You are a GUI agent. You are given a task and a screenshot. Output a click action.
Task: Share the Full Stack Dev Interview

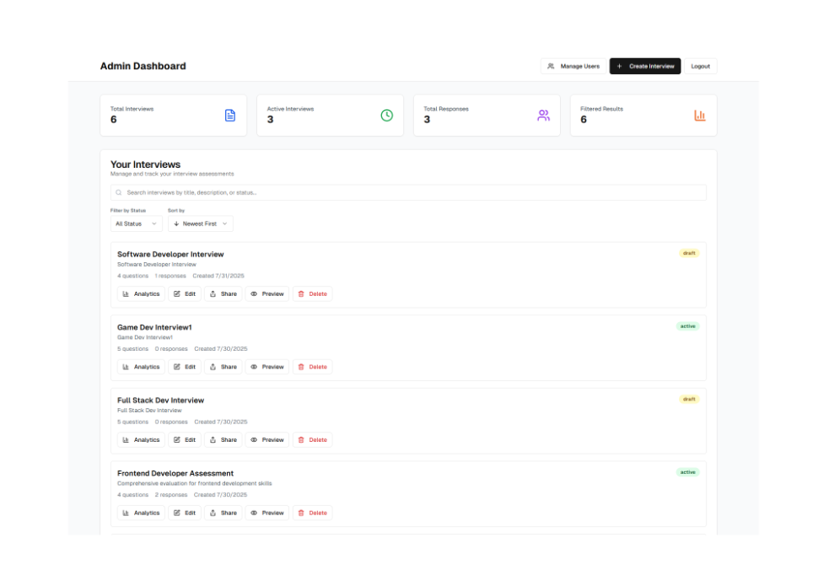click(223, 440)
